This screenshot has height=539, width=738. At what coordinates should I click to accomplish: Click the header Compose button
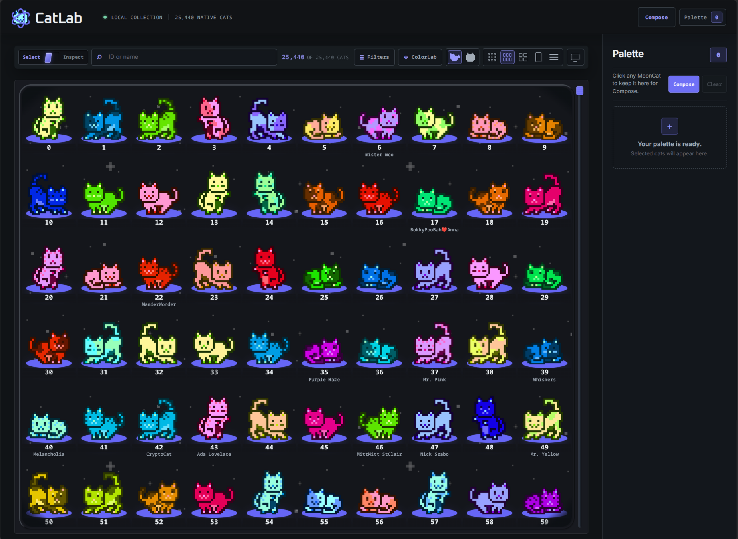coord(656,17)
